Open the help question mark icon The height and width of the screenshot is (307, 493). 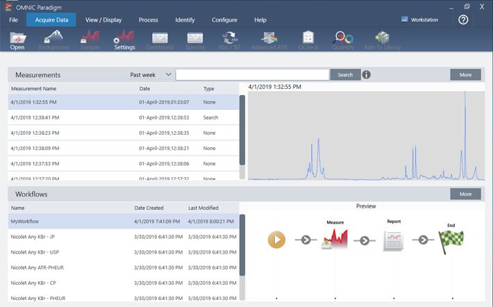(463, 19)
